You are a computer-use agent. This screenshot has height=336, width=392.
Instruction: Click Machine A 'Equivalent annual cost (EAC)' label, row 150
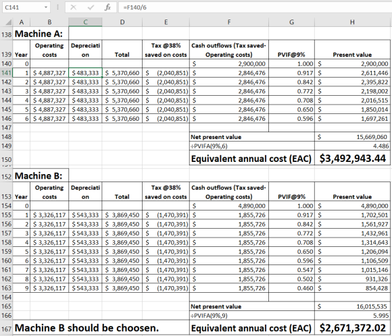pyautogui.click(x=252, y=159)
